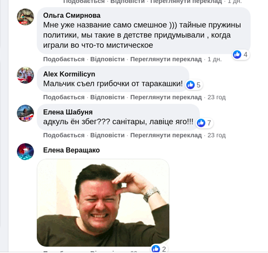View 7 likes on the санітары comment
The height and width of the screenshot is (253, 268).
(x=205, y=123)
